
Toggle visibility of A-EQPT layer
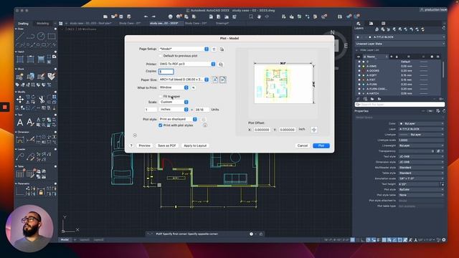(x=359, y=75)
